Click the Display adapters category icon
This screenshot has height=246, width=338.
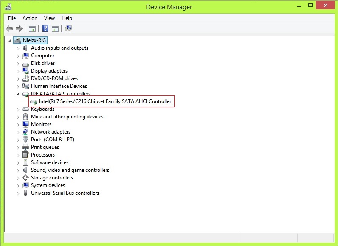[x=25, y=71]
